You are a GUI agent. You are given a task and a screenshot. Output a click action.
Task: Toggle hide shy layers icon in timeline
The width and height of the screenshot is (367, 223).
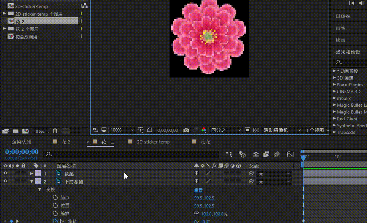pyautogui.click(x=255, y=154)
